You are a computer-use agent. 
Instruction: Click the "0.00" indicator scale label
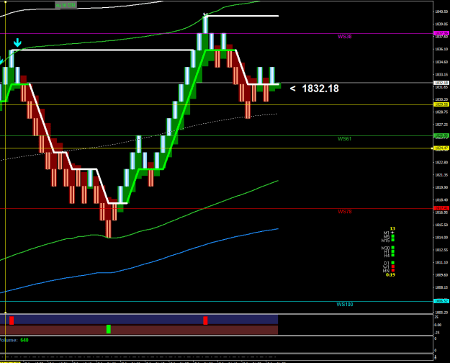(438, 325)
